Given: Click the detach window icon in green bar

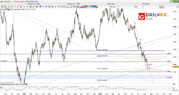Looking at the screenshot, I should [176, 2].
